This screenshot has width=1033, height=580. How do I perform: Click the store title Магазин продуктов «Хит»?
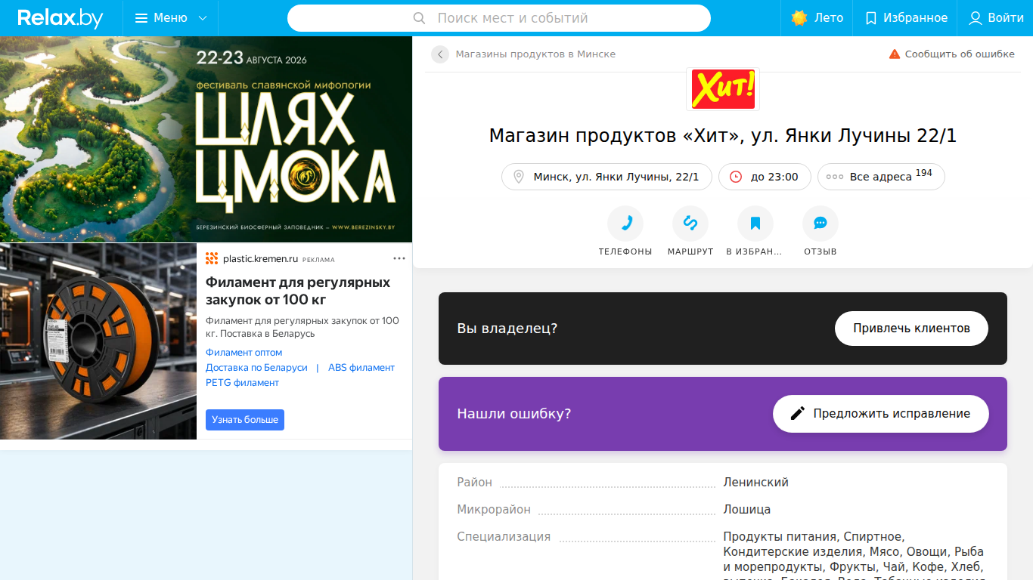(x=723, y=136)
